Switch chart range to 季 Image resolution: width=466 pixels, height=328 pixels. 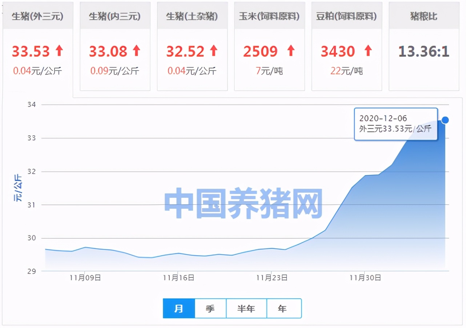click(210, 308)
